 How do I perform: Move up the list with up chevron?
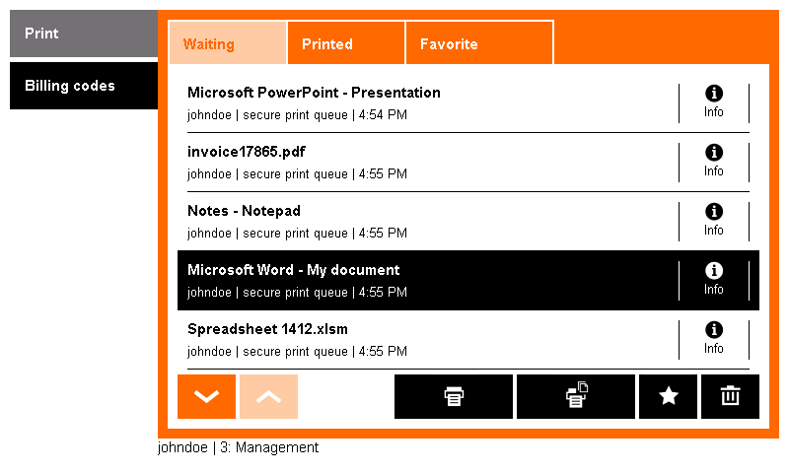[x=268, y=396]
